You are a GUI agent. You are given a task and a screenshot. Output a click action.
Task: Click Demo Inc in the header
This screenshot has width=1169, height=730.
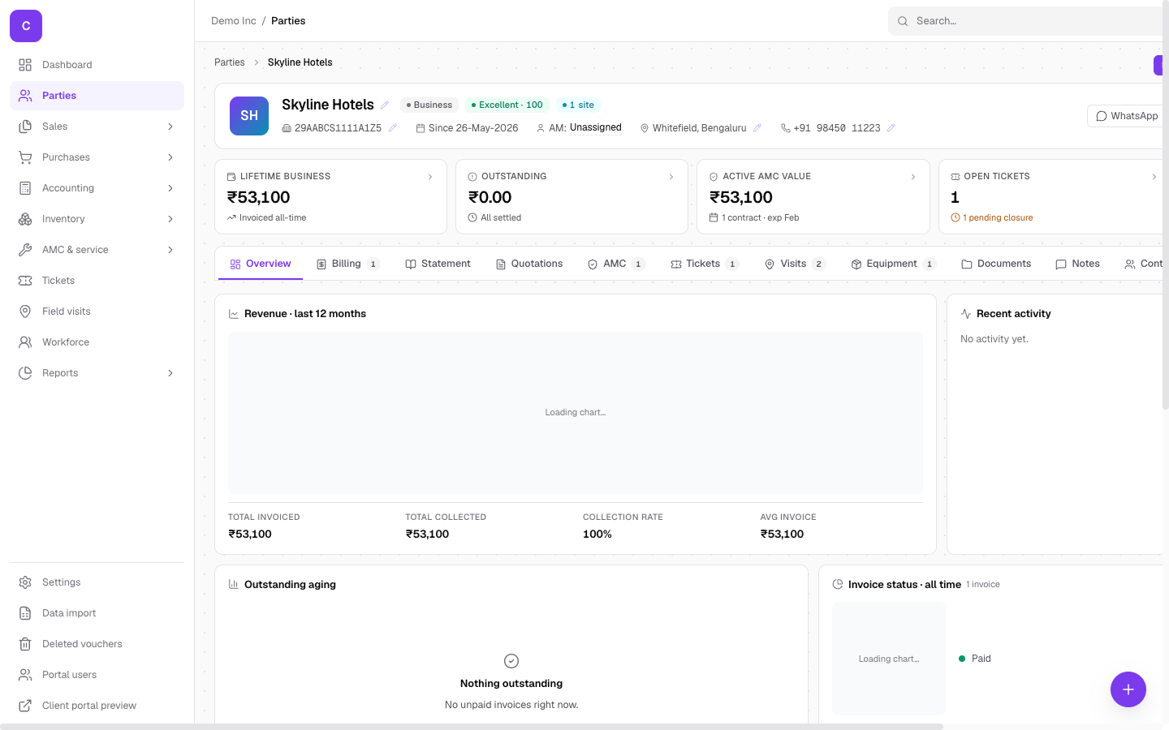click(234, 21)
